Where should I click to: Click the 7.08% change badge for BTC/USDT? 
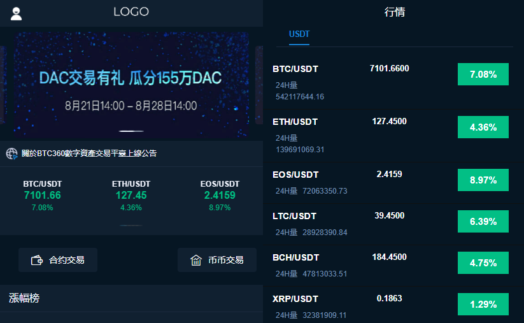(x=483, y=75)
